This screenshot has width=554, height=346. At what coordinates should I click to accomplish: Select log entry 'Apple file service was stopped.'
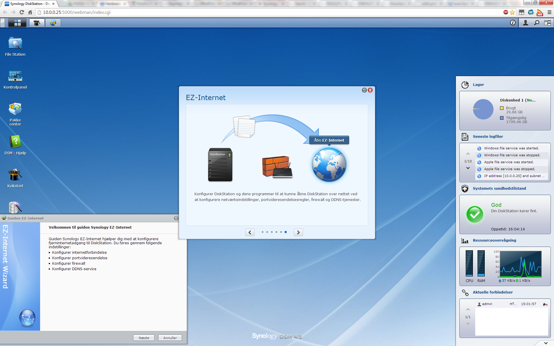pos(512,169)
